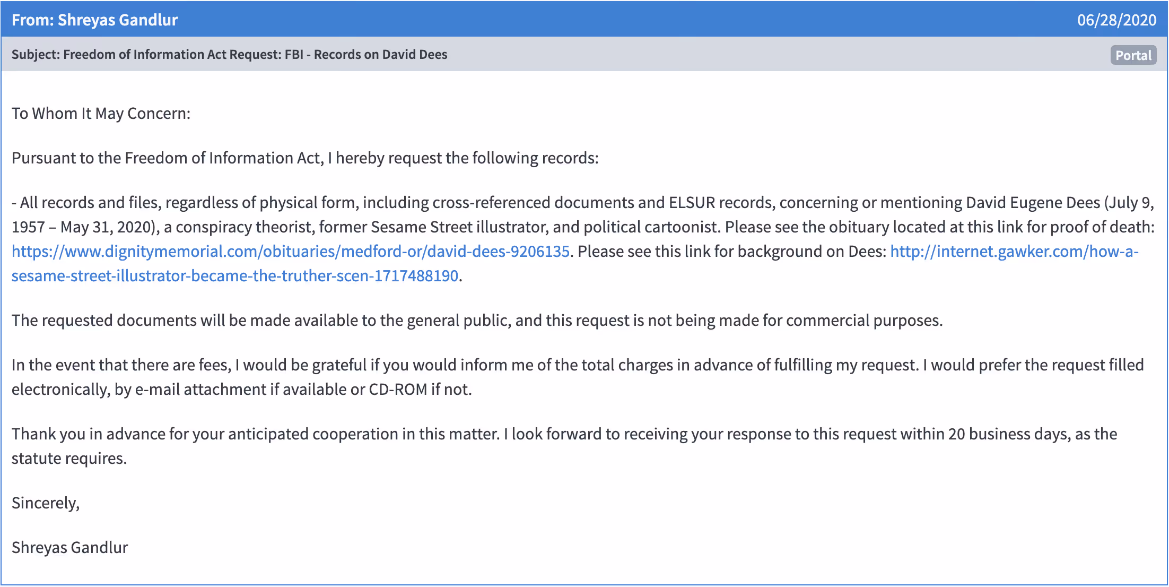Click the 'CD-ROM if not' text
1169x587 pixels.
(420, 389)
